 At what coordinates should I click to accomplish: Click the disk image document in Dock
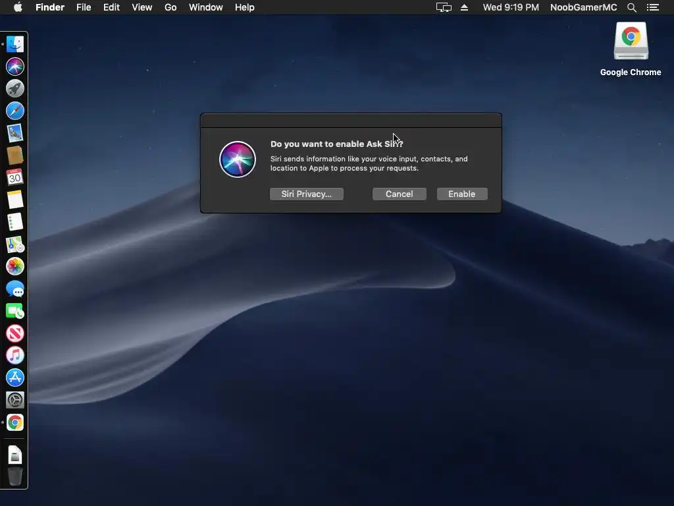coord(15,455)
